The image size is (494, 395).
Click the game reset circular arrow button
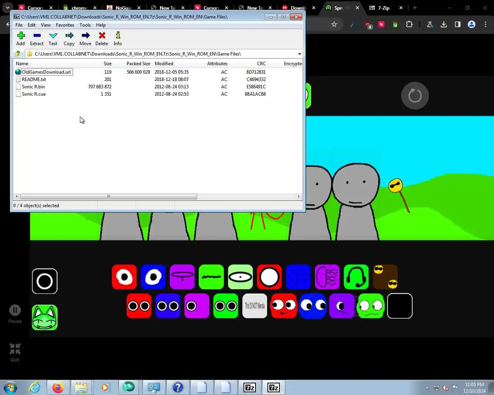click(x=415, y=96)
